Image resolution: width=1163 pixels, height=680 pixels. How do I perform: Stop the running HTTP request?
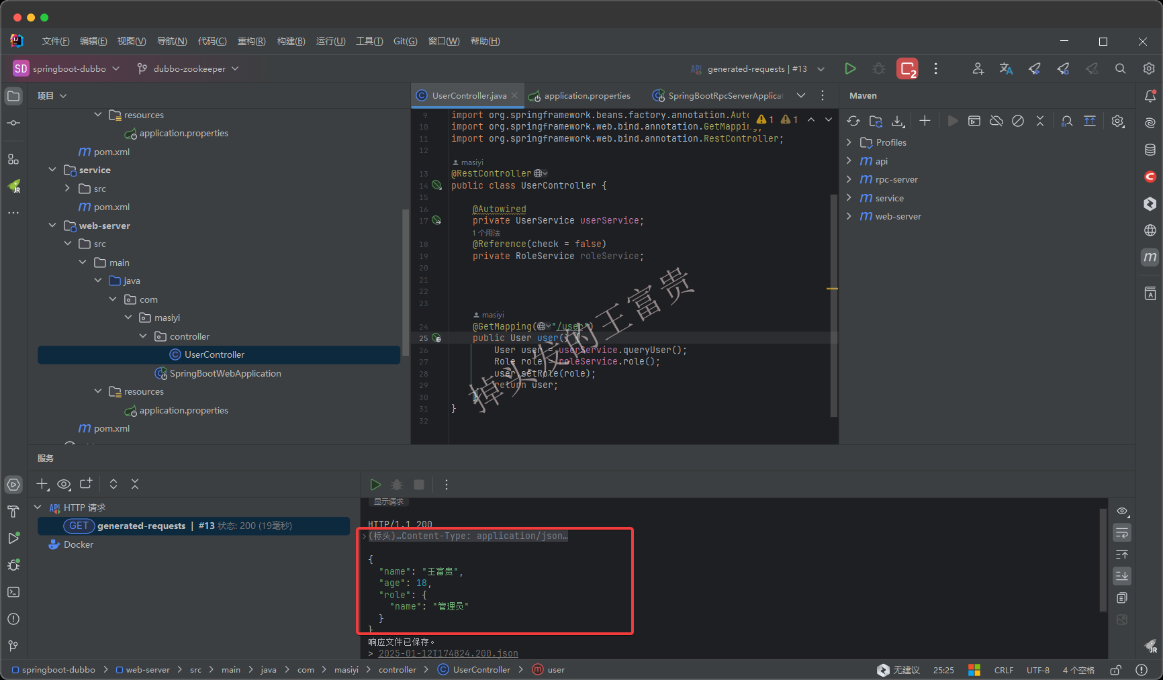(x=419, y=485)
